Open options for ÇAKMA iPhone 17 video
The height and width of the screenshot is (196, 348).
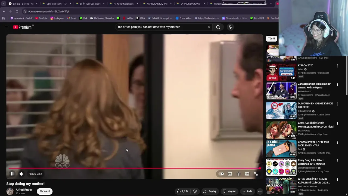pos(337,142)
